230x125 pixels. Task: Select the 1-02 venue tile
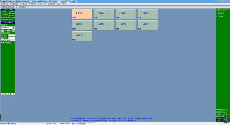(104, 14)
